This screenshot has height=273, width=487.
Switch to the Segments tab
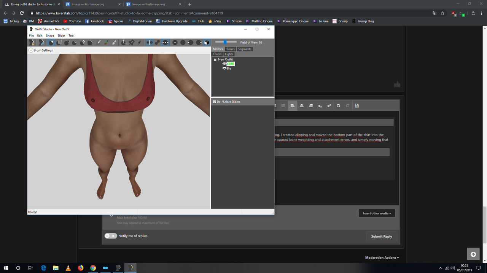click(x=245, y=49)
